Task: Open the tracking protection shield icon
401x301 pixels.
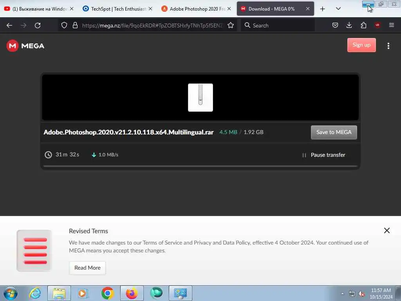Action: click(x=64, y=25)
